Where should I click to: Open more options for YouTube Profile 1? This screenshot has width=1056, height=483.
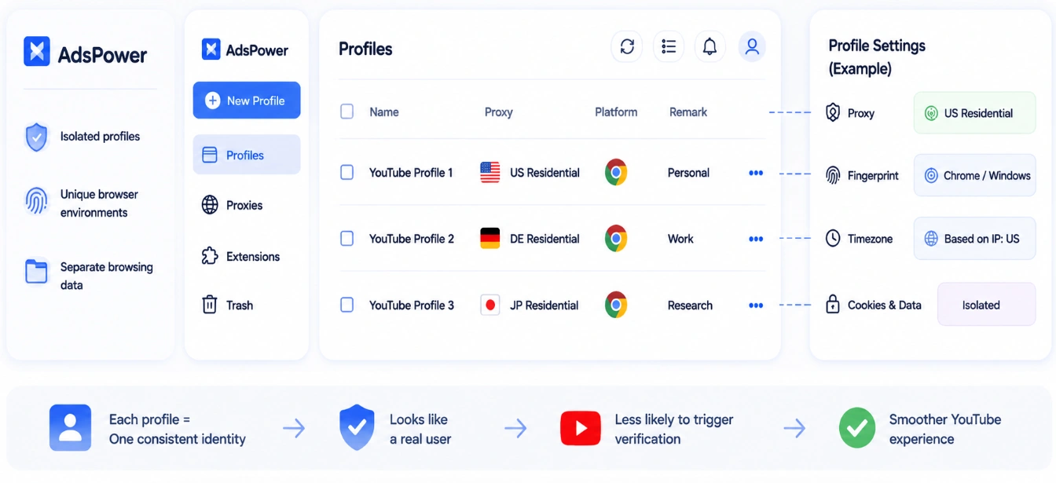756,173
